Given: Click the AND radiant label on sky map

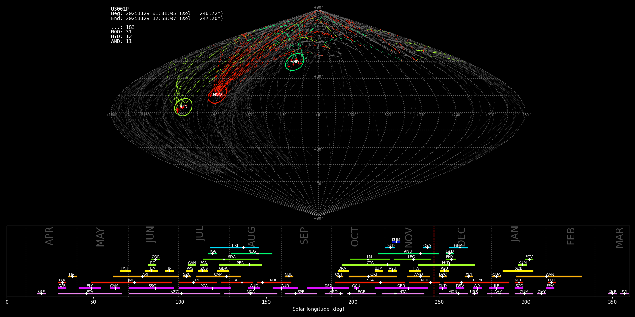Looking at the screenshot, I should tap(295, 62).
